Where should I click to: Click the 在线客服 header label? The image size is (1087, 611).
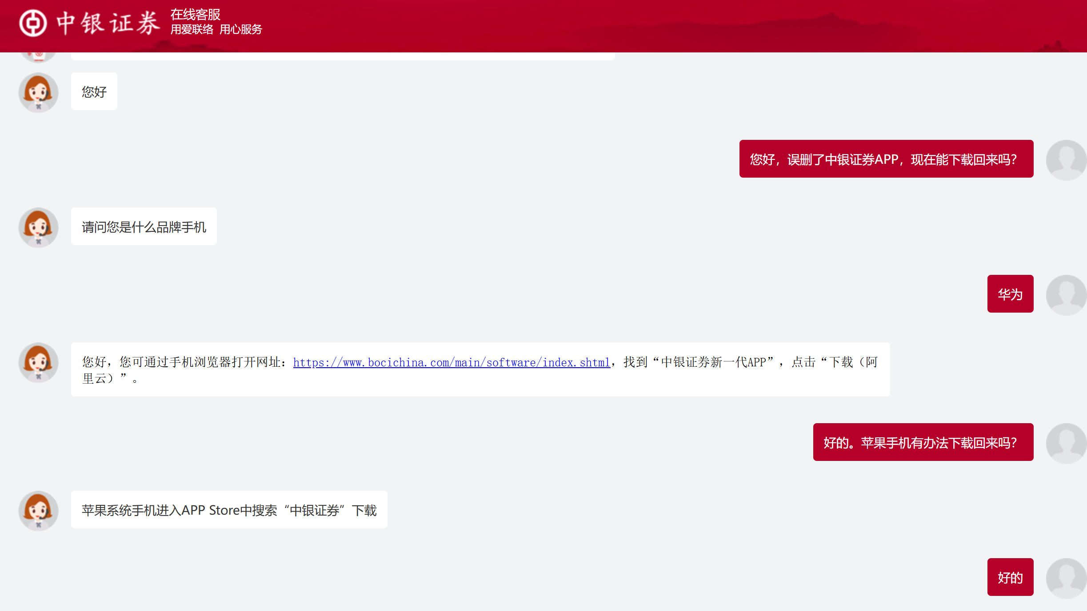tap(195, 15)
